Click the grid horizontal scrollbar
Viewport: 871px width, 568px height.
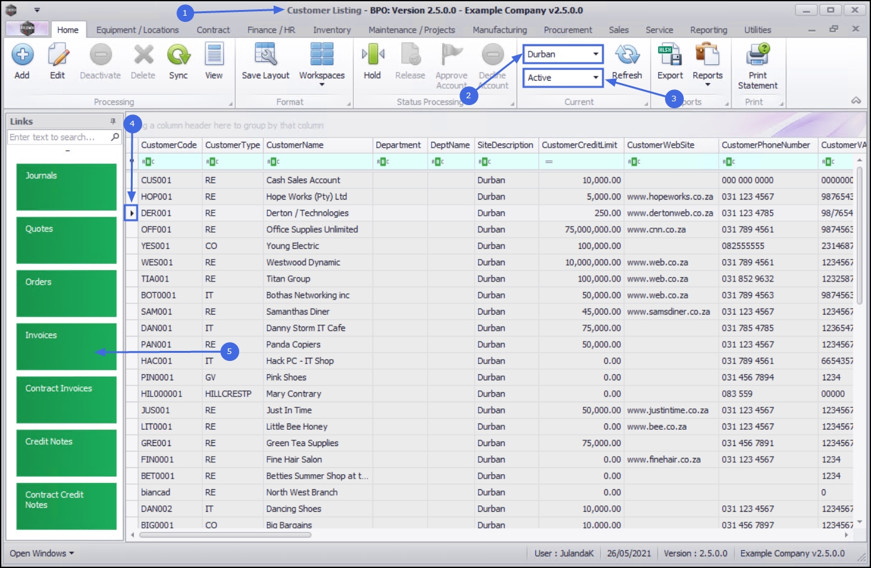[225, 535]
